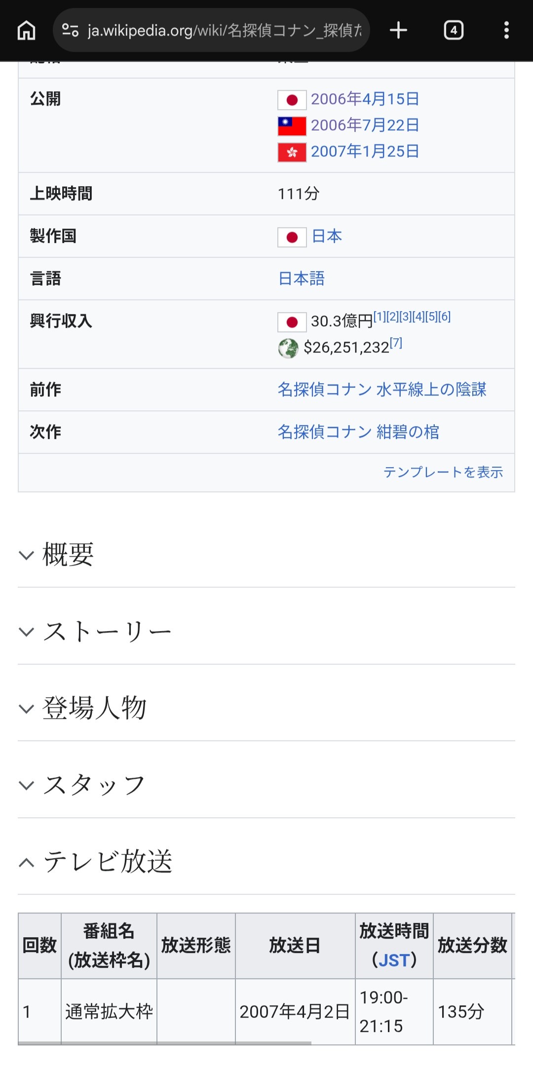Viewport: 533px width, 1071px height.
Task: Open a new tab with plus icon
Action: 398,31
